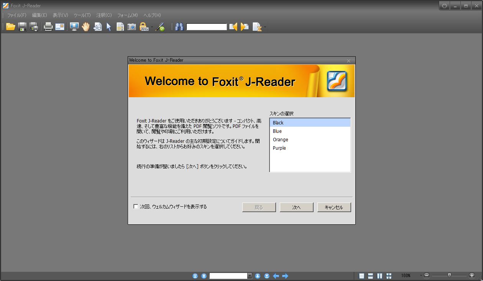Switch to continuous facing layout icon
The width and height of the screenshot is (483, 281).
(x=389, y=276)
